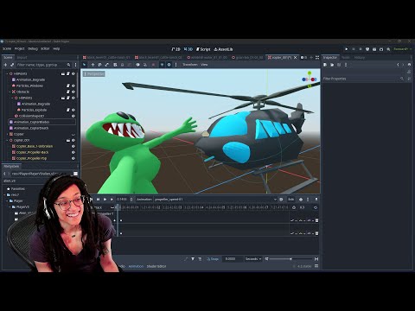Viewport: 415px width, 311px height.
Task: Click the add child node plus icon
Action: [x=5, y=65]
